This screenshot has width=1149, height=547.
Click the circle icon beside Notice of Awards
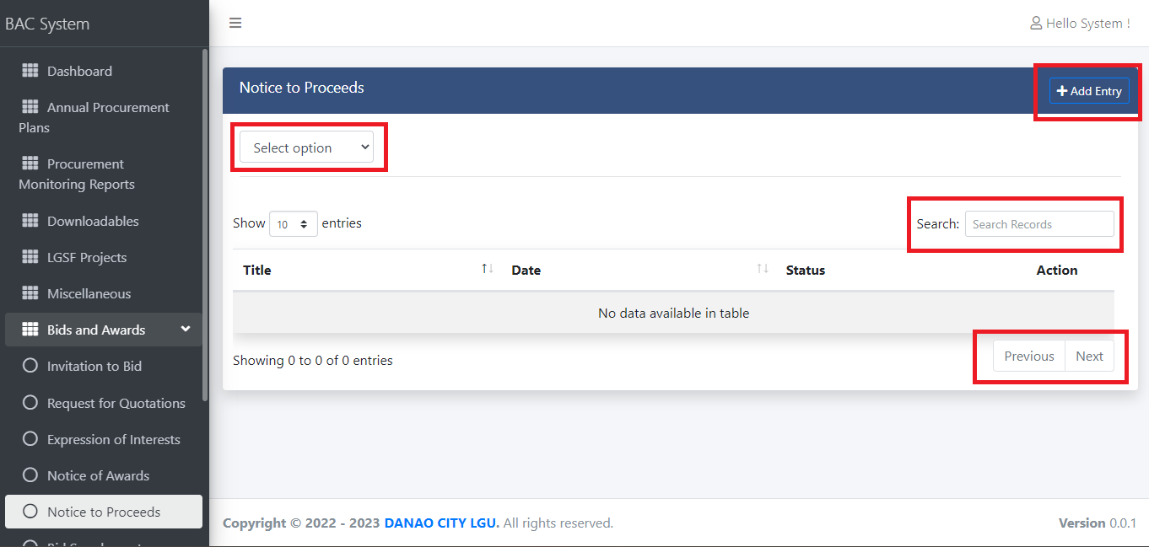point(30,475)
